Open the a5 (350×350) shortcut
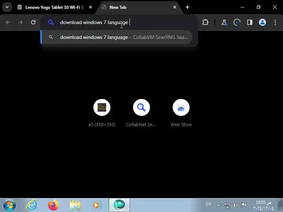283x212 pixels. (102, 113)
